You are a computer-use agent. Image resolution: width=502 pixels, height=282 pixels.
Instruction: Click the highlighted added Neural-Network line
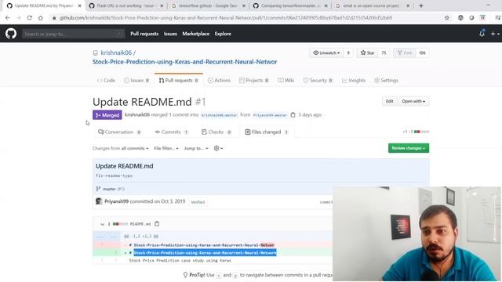point(205,253)
